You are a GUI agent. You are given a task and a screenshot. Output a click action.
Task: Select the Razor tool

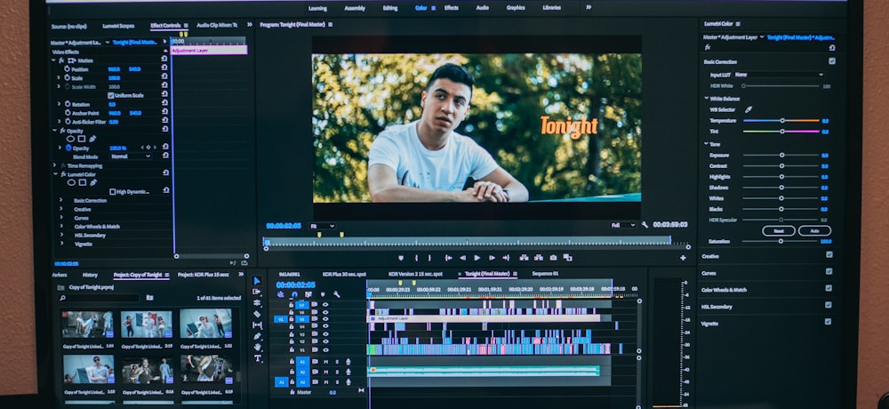tap(257, 314)
